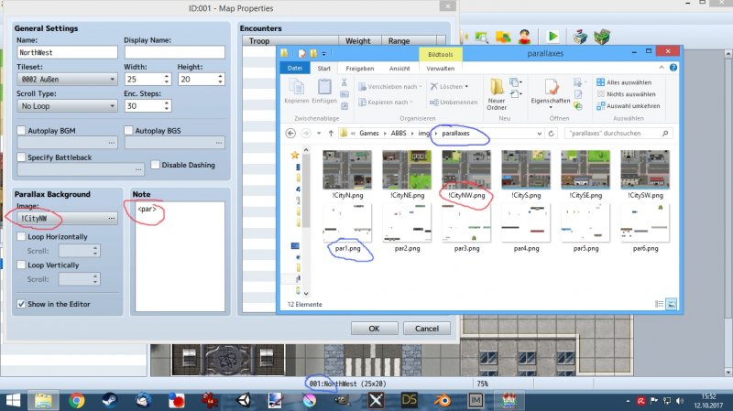Screen dimensions: 733x411
Task: Click the browse button beside Parallax image !CityNW
Action: point(111,218)
